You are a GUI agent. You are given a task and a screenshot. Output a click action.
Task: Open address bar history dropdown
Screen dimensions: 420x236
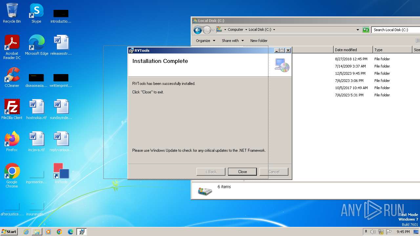[x=358, y=30]
